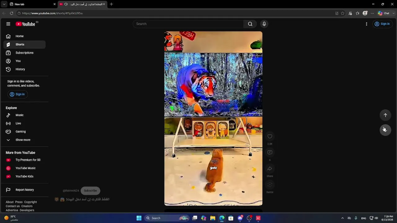
Task: Reload the page in the browser
Action: pyautogui.click(x=11, y=13)
